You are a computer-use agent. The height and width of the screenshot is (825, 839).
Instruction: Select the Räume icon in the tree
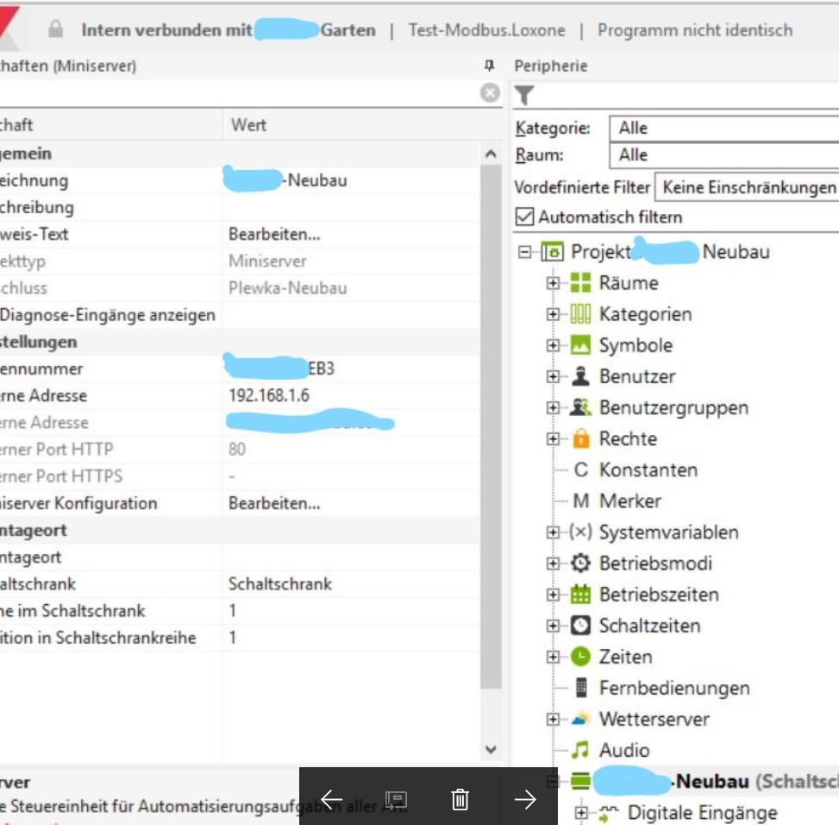pyautogui.click(x=580, y=283)
